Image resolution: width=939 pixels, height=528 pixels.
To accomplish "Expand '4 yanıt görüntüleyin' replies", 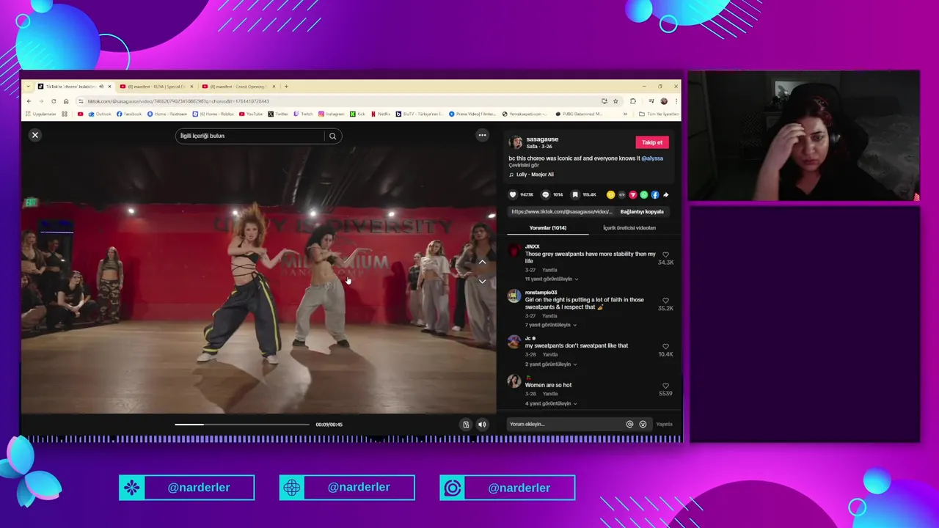I will tap(550, 404).
